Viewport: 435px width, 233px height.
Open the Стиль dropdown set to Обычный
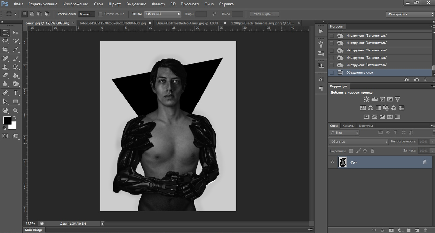tap(163, 14)
